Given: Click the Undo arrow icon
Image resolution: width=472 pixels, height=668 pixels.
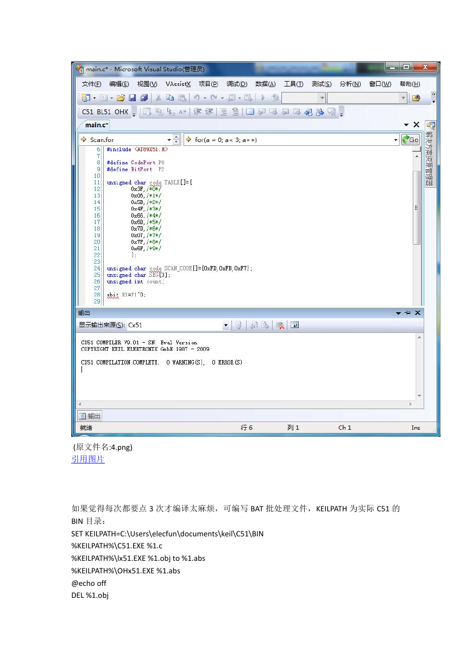Looking at the screenshot, I should (197, 98).
